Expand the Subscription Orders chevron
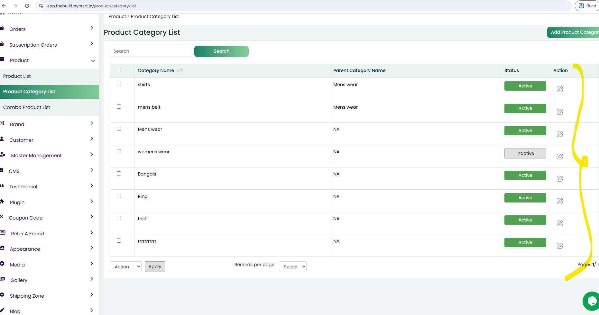 point(92,44)
